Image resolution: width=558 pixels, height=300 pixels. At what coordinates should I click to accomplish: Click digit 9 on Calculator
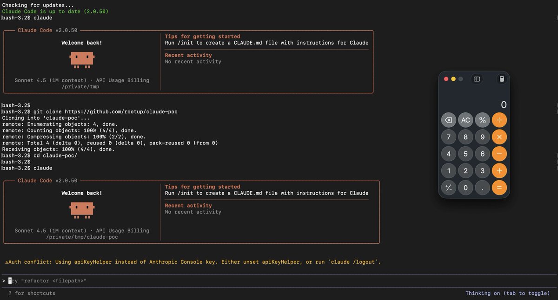[483, 137]
